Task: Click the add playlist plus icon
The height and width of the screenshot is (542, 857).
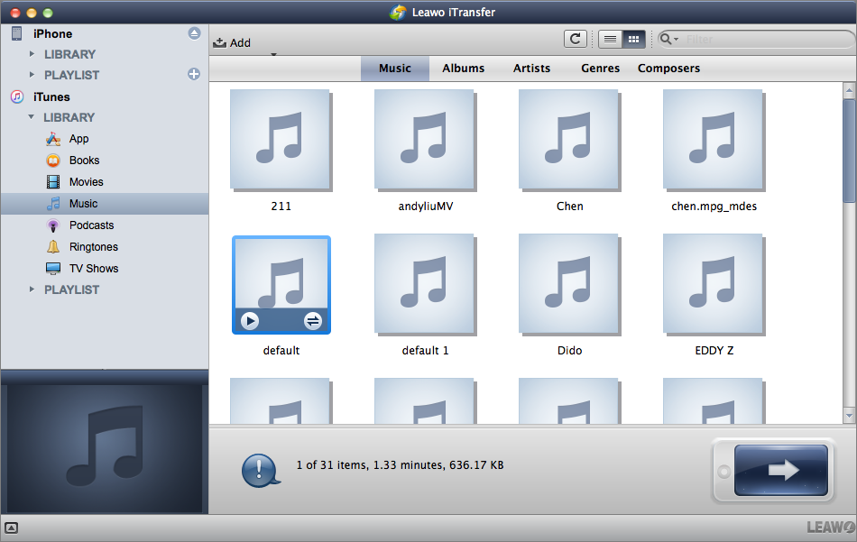Action: tap(194, 75)
